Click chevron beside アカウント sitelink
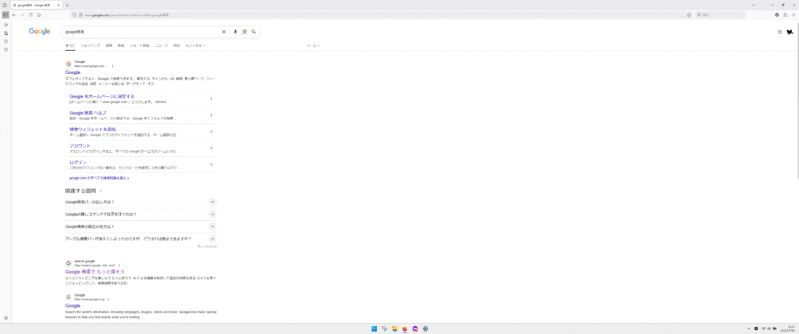799x334 pixels. [x=211, y=147]
